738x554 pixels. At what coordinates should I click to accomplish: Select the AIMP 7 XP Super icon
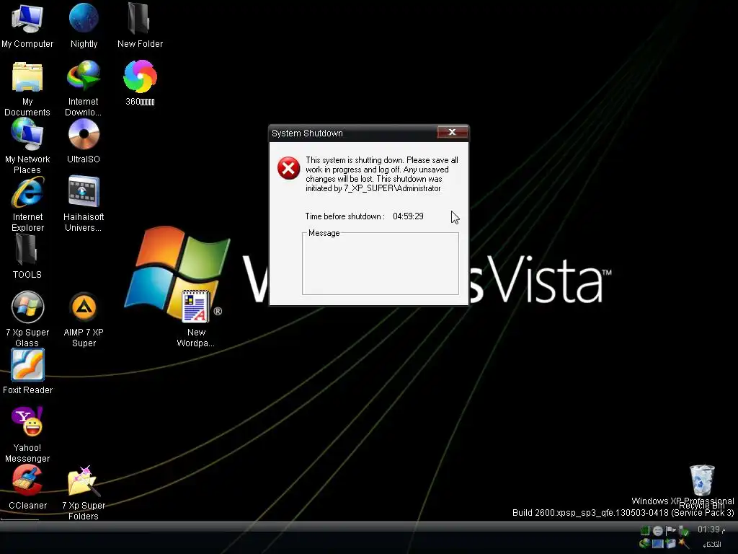click(84, 320)
